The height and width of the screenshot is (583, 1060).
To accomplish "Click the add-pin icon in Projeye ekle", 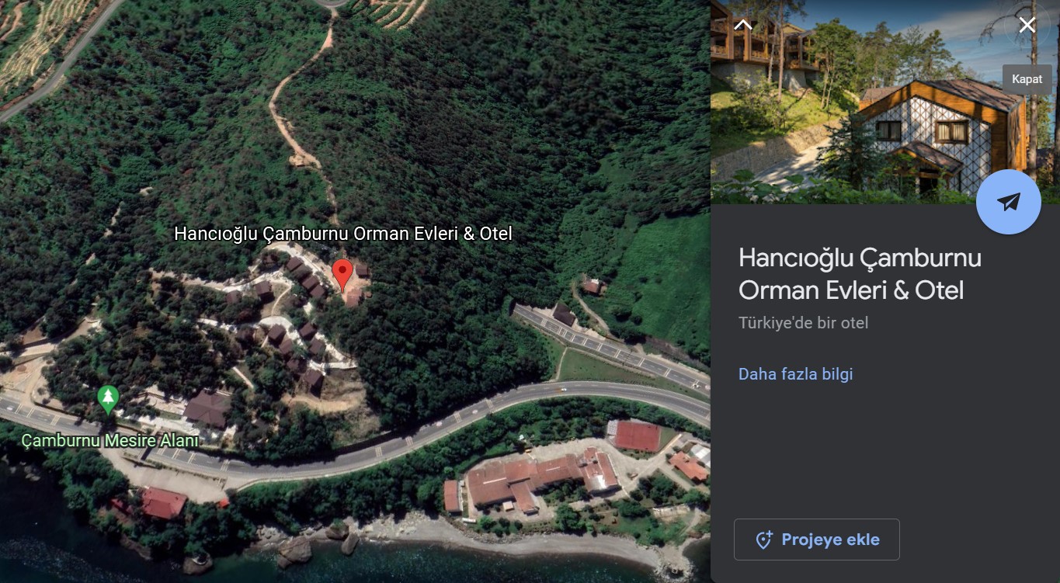I will point(763,540).
